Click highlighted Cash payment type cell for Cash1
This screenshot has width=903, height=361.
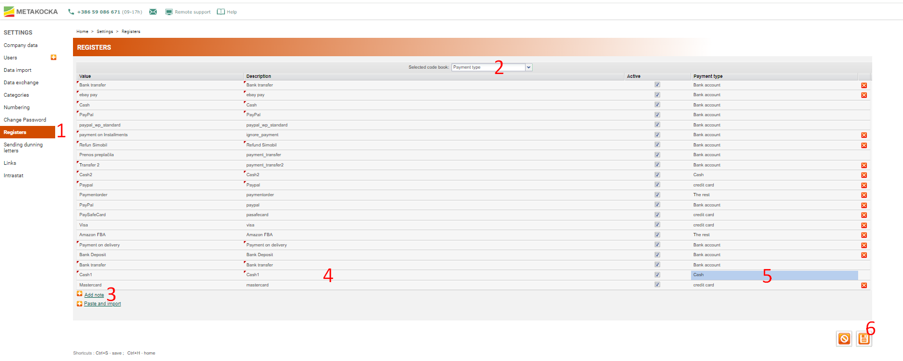point(774,275)
